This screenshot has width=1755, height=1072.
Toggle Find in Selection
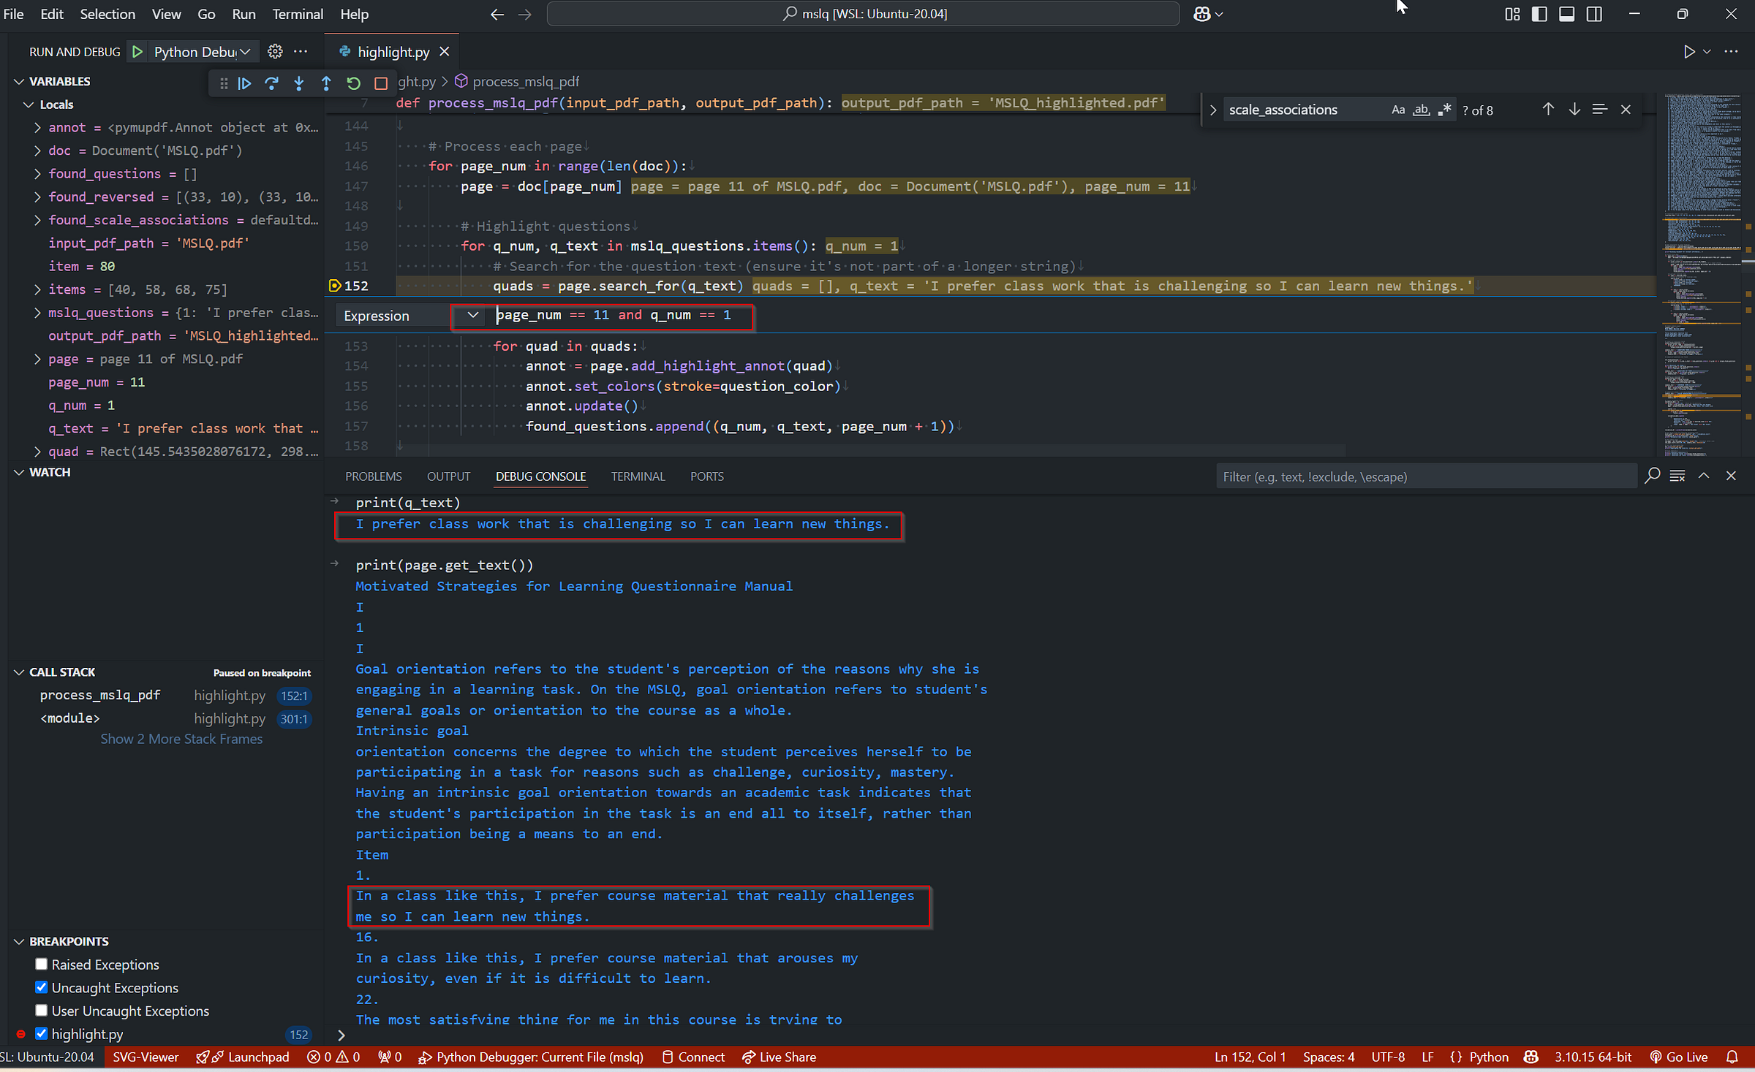[x=1599, y=110]
